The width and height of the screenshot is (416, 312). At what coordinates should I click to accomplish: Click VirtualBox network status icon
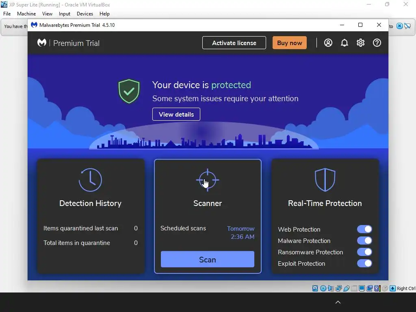tap(338, 288)
